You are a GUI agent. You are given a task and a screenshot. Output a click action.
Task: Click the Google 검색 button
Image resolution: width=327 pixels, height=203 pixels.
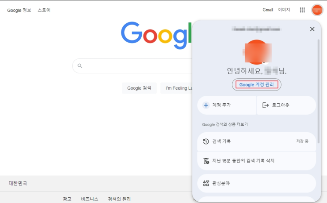(x=139, y=88)
